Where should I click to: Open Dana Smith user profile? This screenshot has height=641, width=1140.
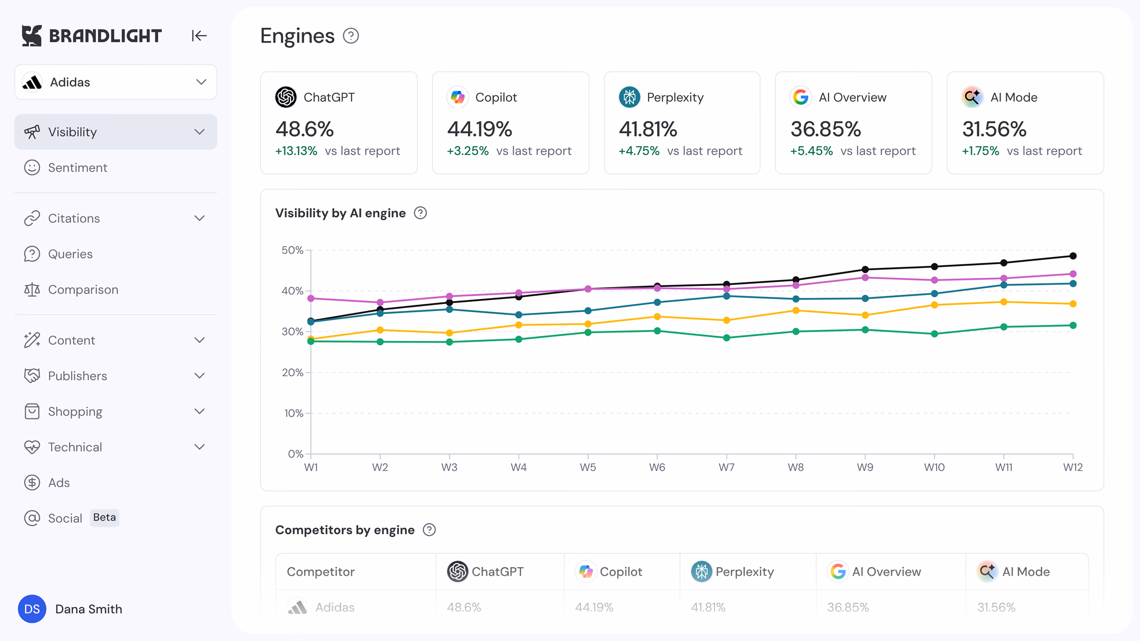pyautogui.click(x=70, y=609)
